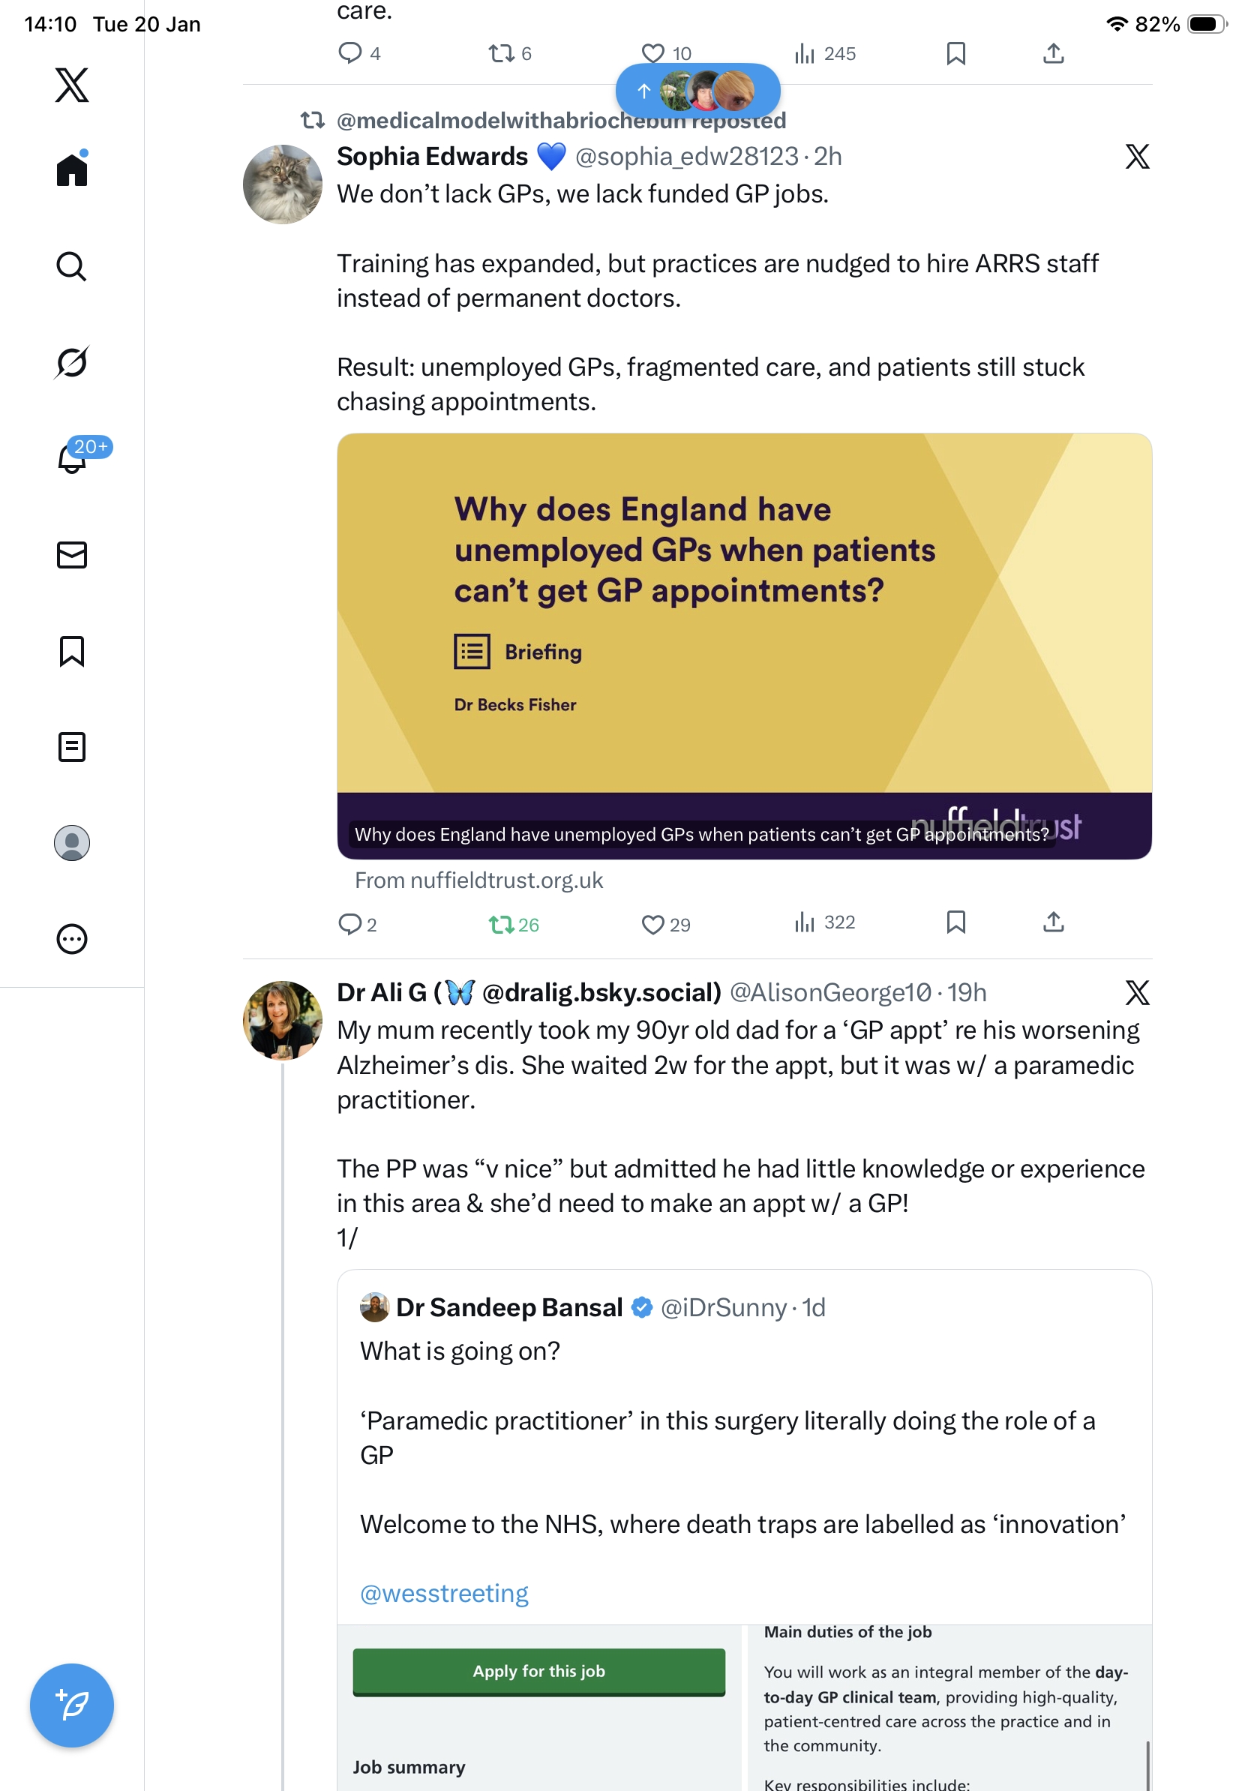This screenshot has width=1251, height=1791.
Task: Undo repost on Sophia Edwards' post
Action: pos(501,924)
